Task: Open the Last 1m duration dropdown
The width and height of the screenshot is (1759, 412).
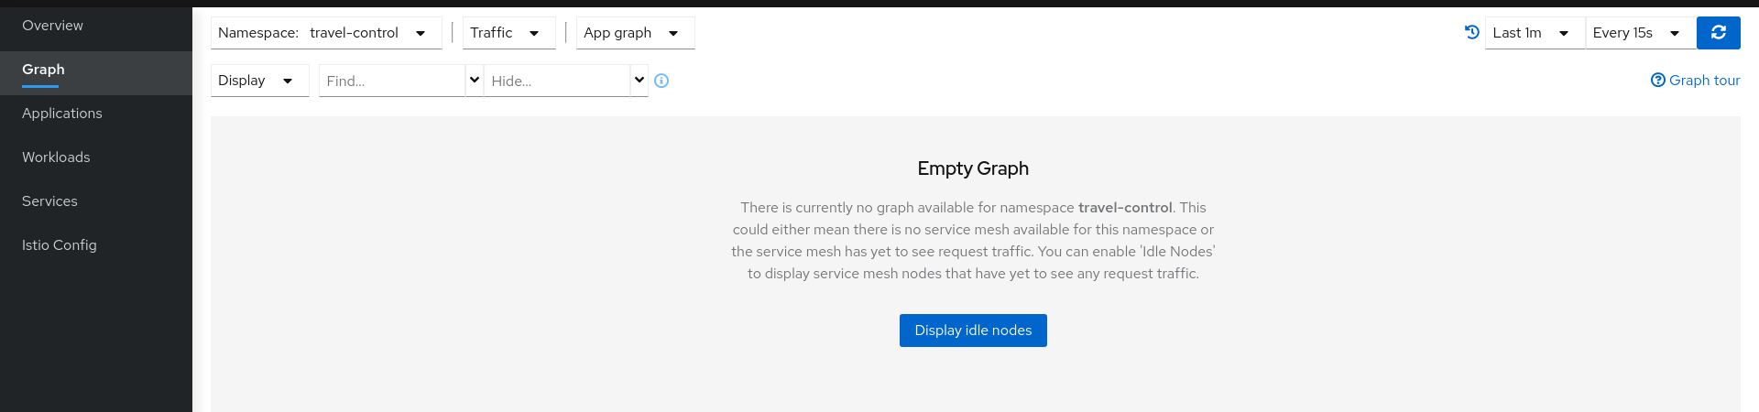Action: point(1535,33)
